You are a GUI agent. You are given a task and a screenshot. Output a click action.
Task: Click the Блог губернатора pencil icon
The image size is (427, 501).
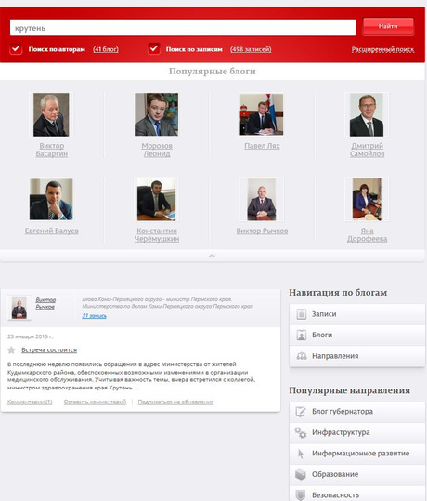301,412
